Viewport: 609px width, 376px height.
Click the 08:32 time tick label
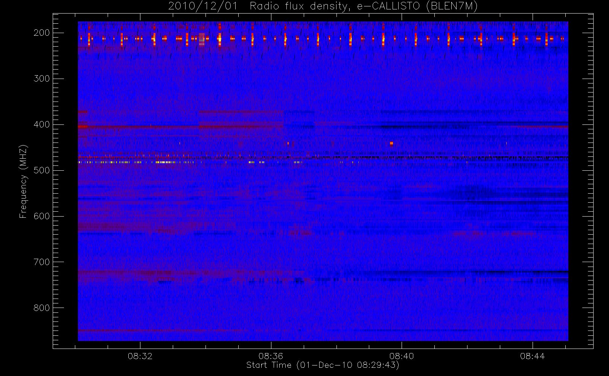tap(140, 356)
